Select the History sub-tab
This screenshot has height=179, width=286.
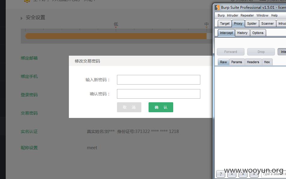pyautogui.click(x=242, y=33)
